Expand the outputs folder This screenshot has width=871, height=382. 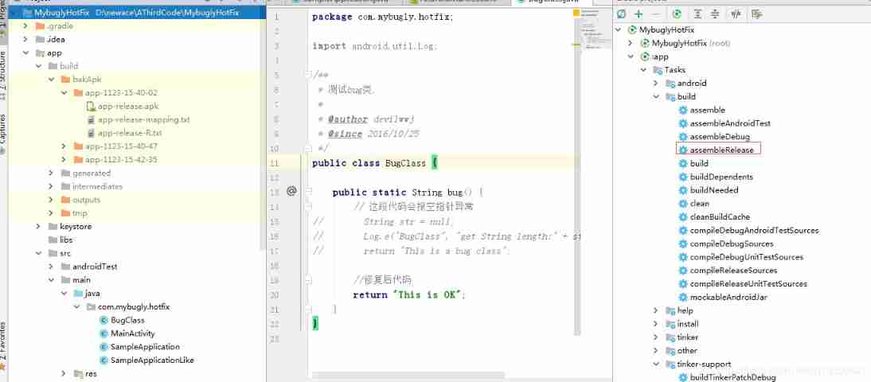point(51,199)
